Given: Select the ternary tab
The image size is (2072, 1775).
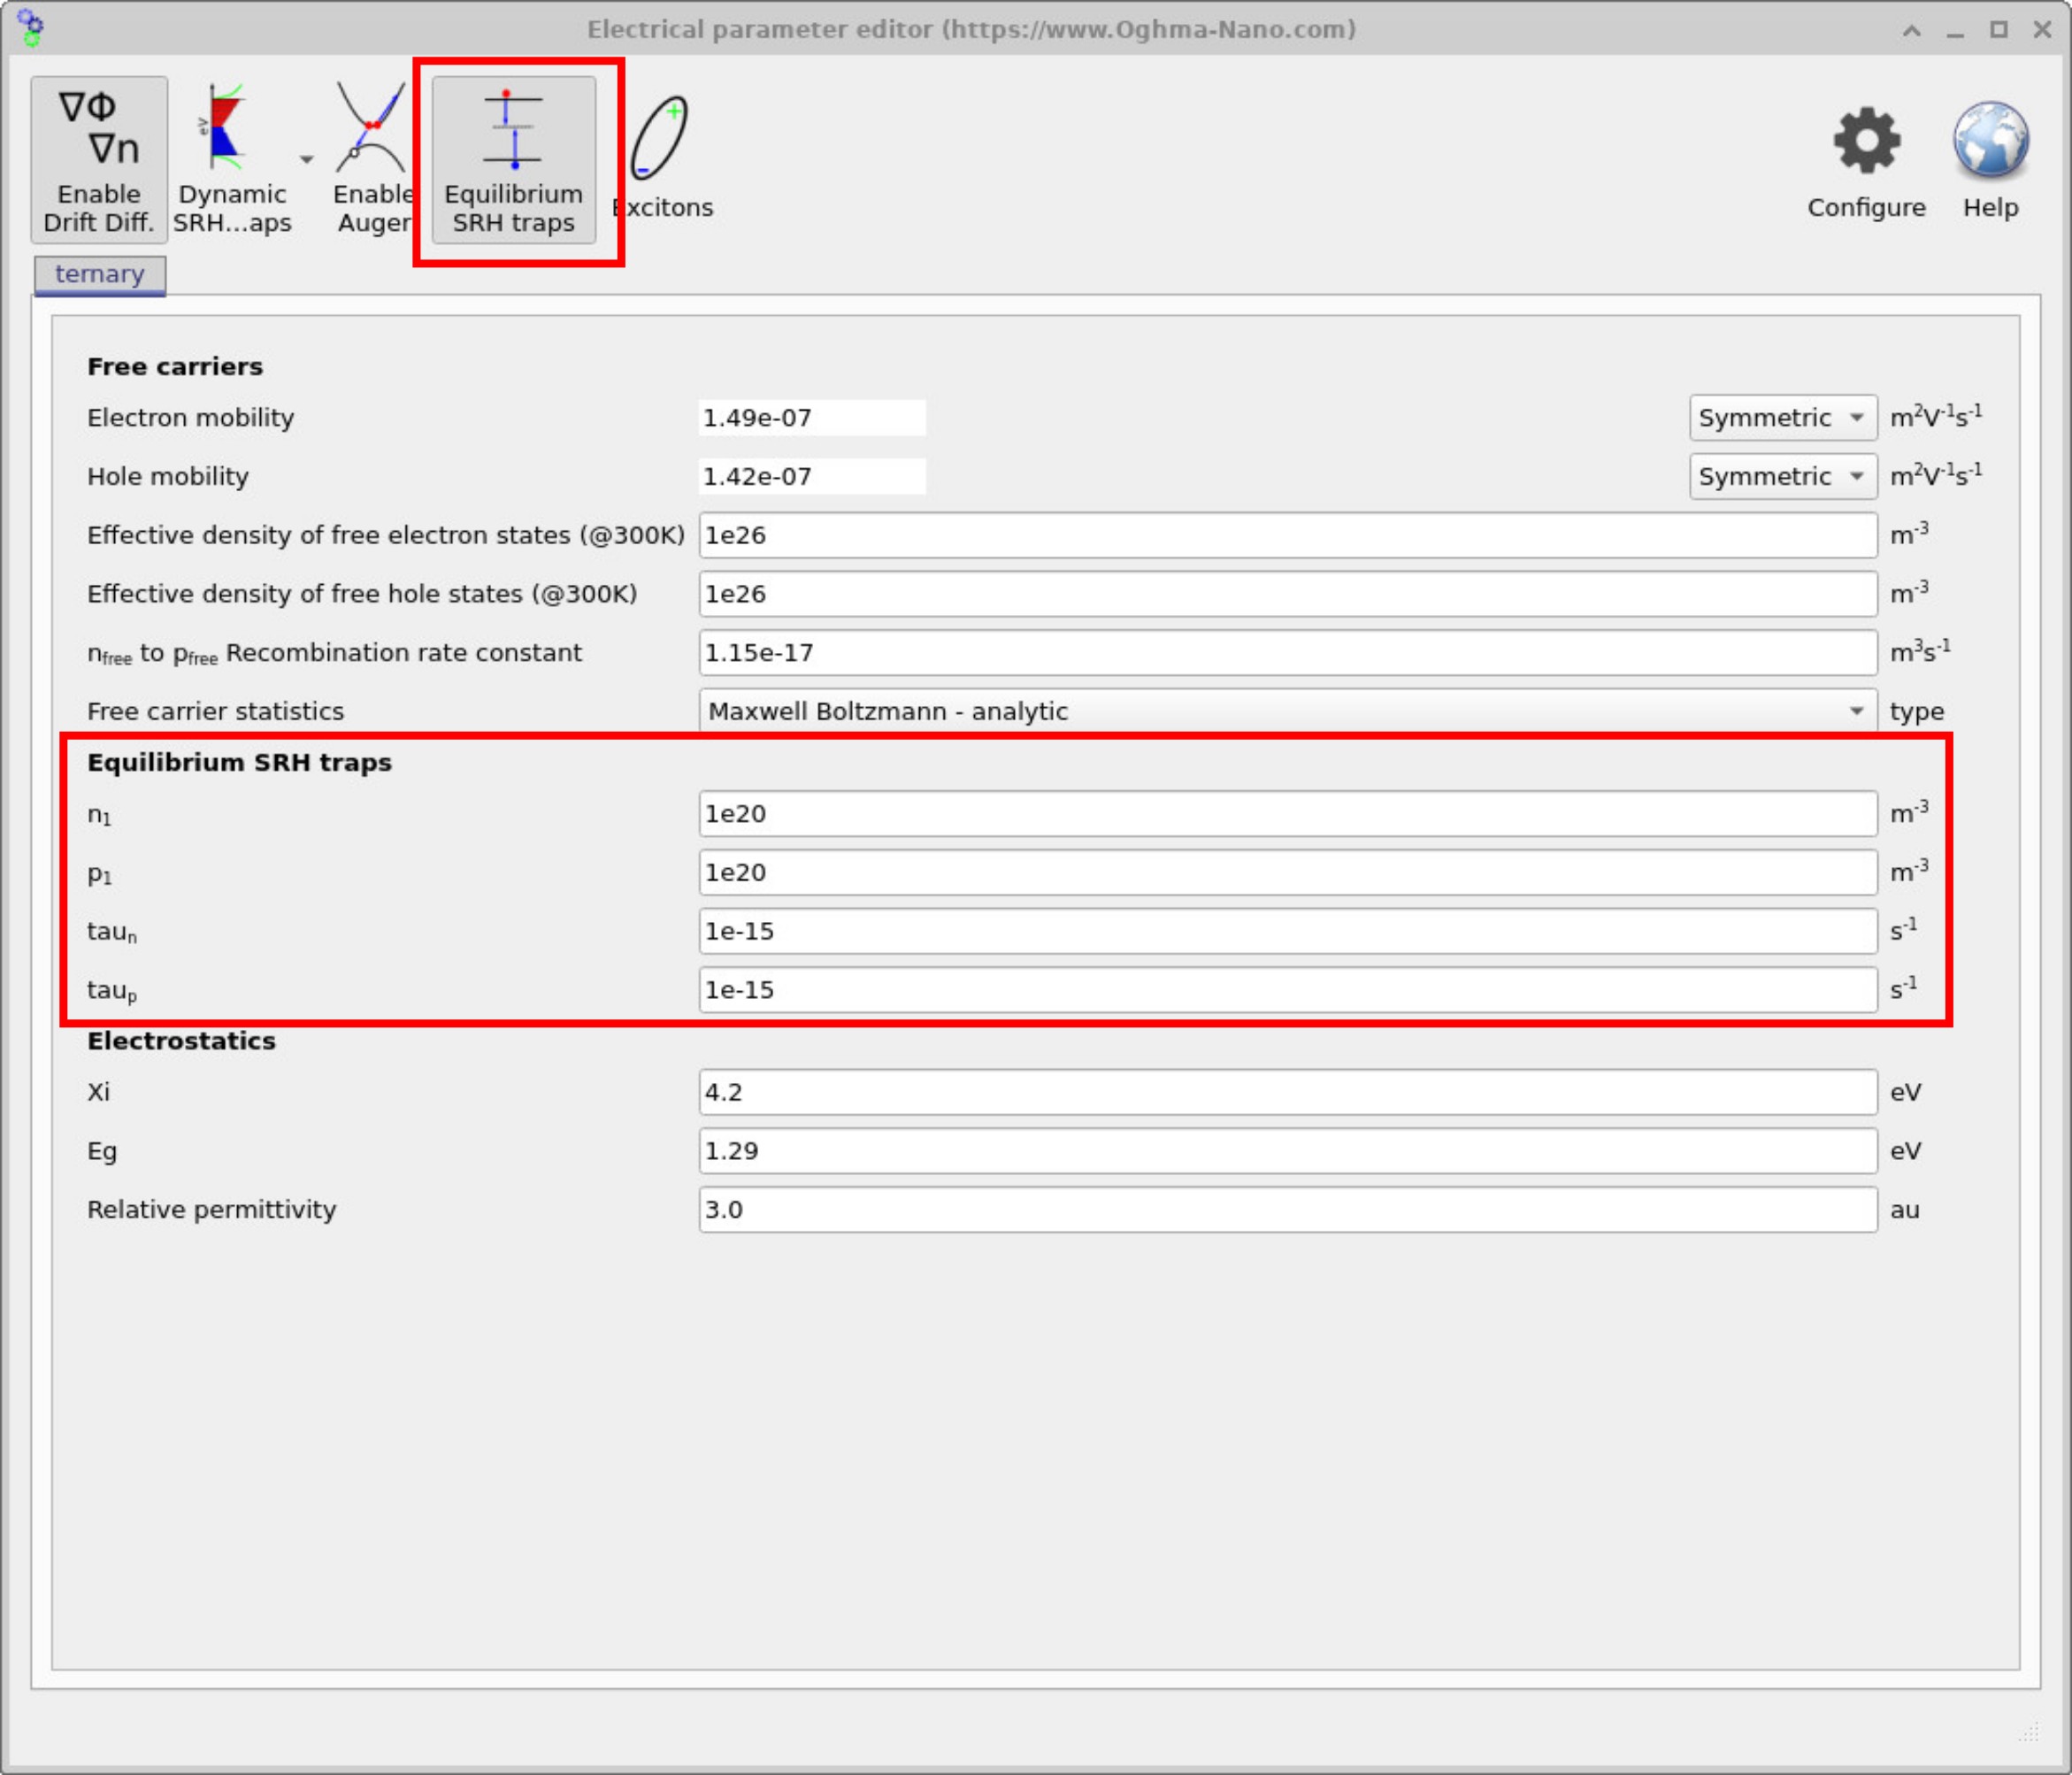Looking at the screenshot, I should coord(99,274).
